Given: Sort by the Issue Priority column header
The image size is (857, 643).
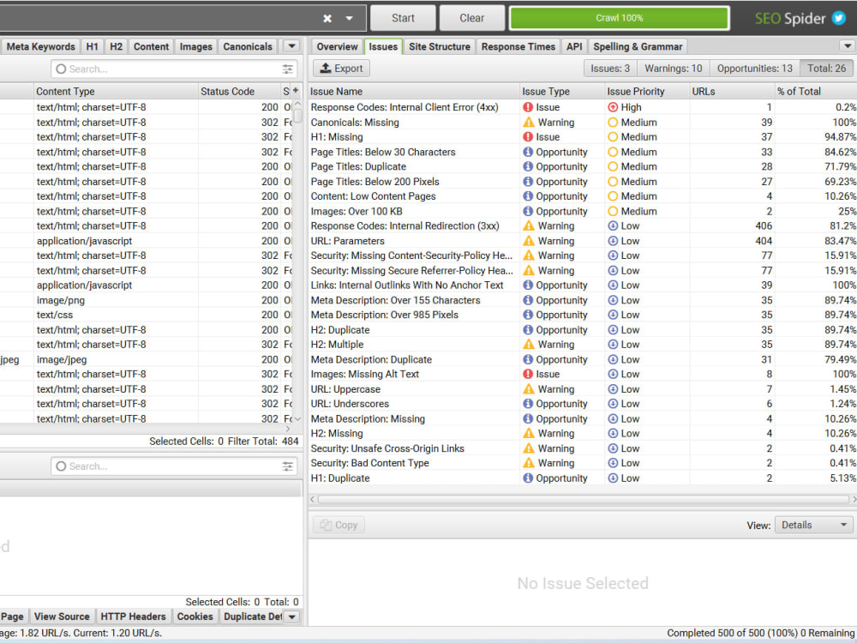Looking at the screenshot, I should pos(647,92).
